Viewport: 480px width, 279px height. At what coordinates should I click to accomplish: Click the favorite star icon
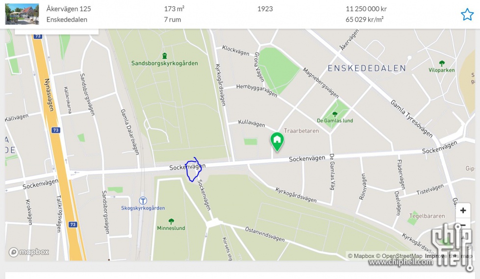point(467,14)
